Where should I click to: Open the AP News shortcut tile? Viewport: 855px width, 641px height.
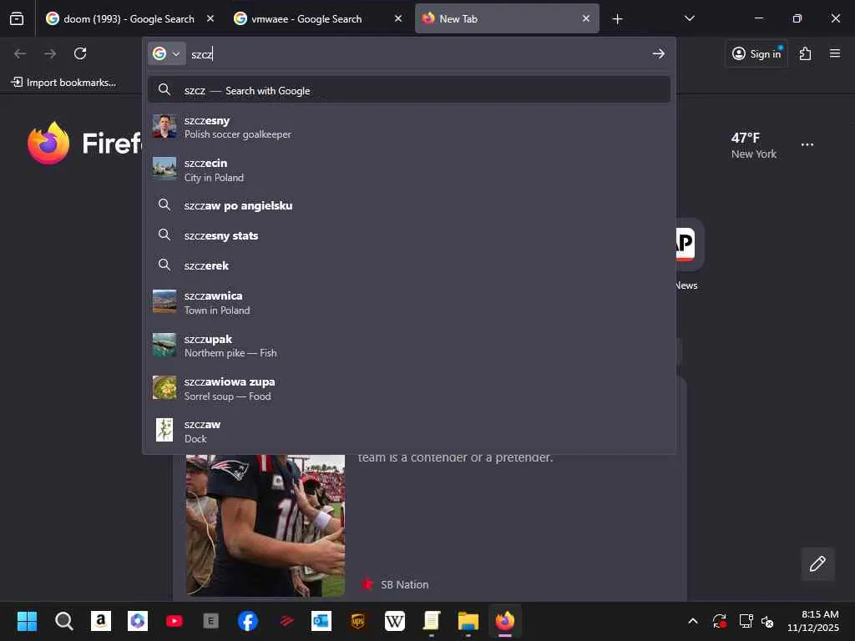click(x=690, y=244)
